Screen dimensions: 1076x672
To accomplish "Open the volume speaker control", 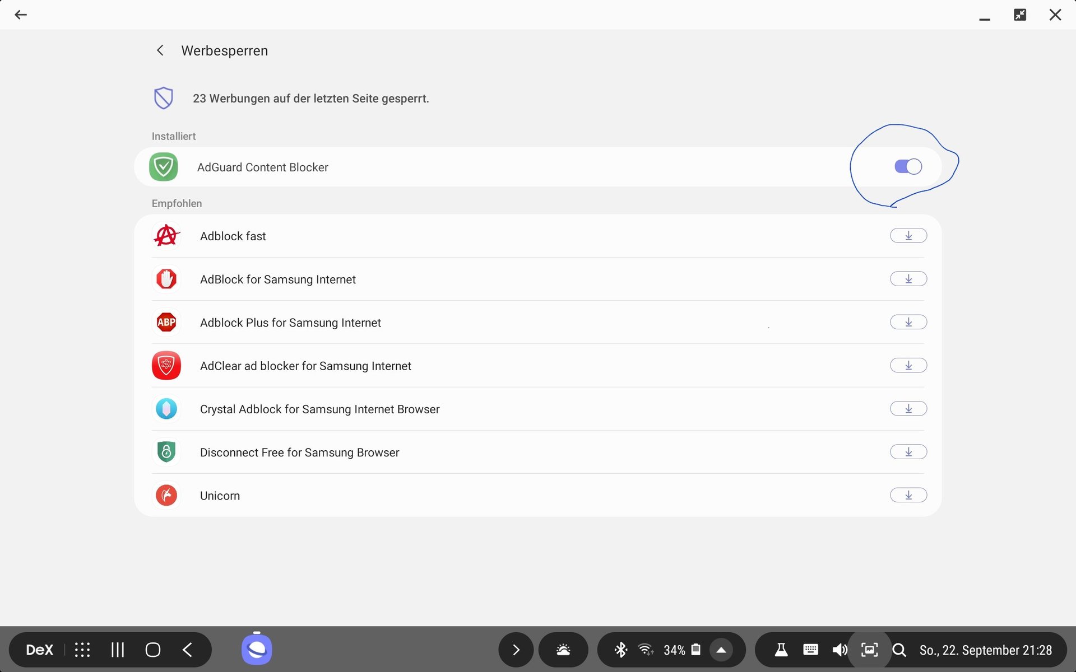I will [x=840, y=650].
